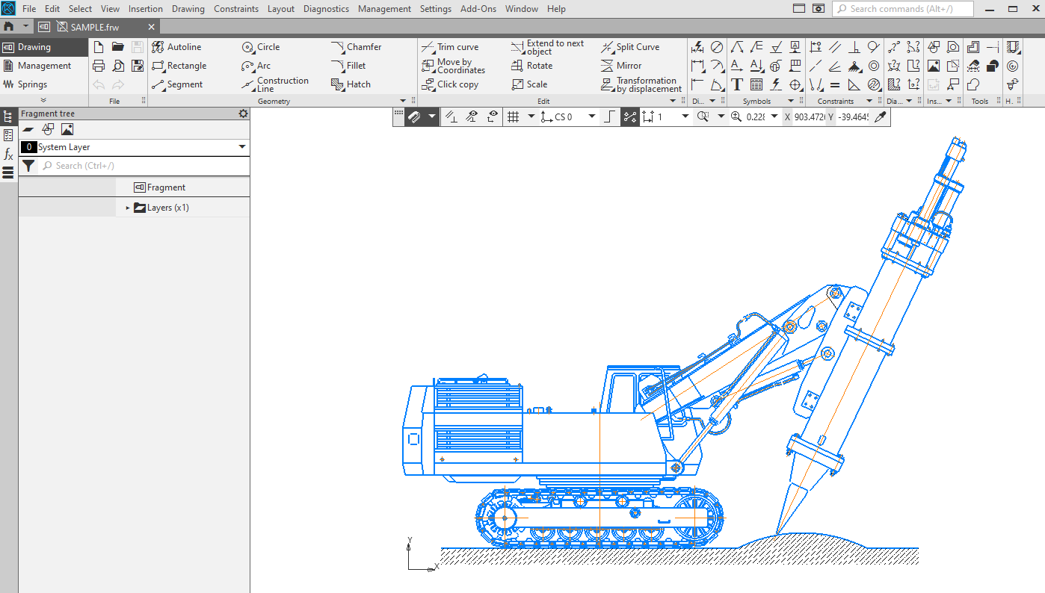The width and height of the screenshot is (1045, 593).
Task: Toggle orthogonal drawing mode button
Action: tap(610, 117)
